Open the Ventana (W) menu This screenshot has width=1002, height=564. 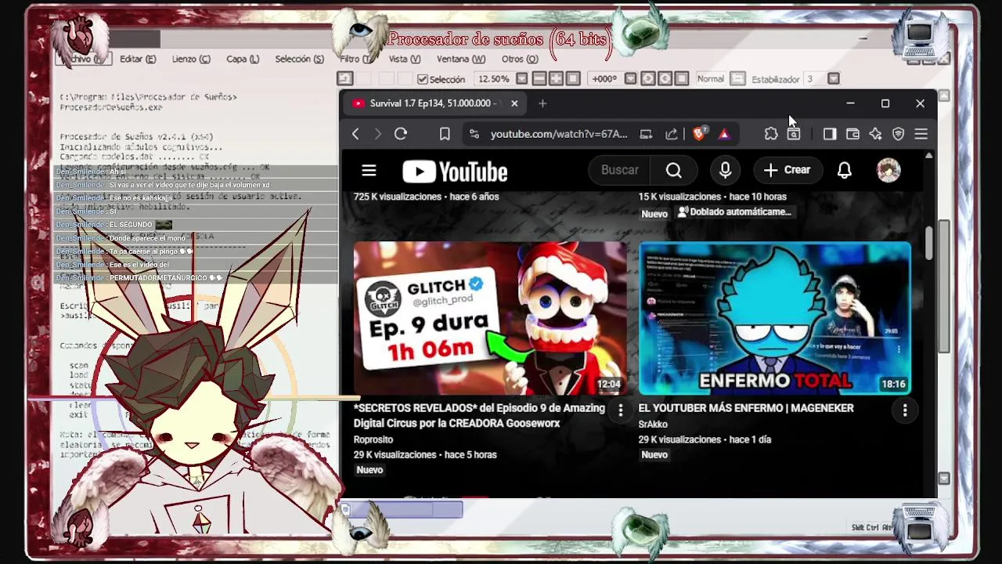pos(461,59)
